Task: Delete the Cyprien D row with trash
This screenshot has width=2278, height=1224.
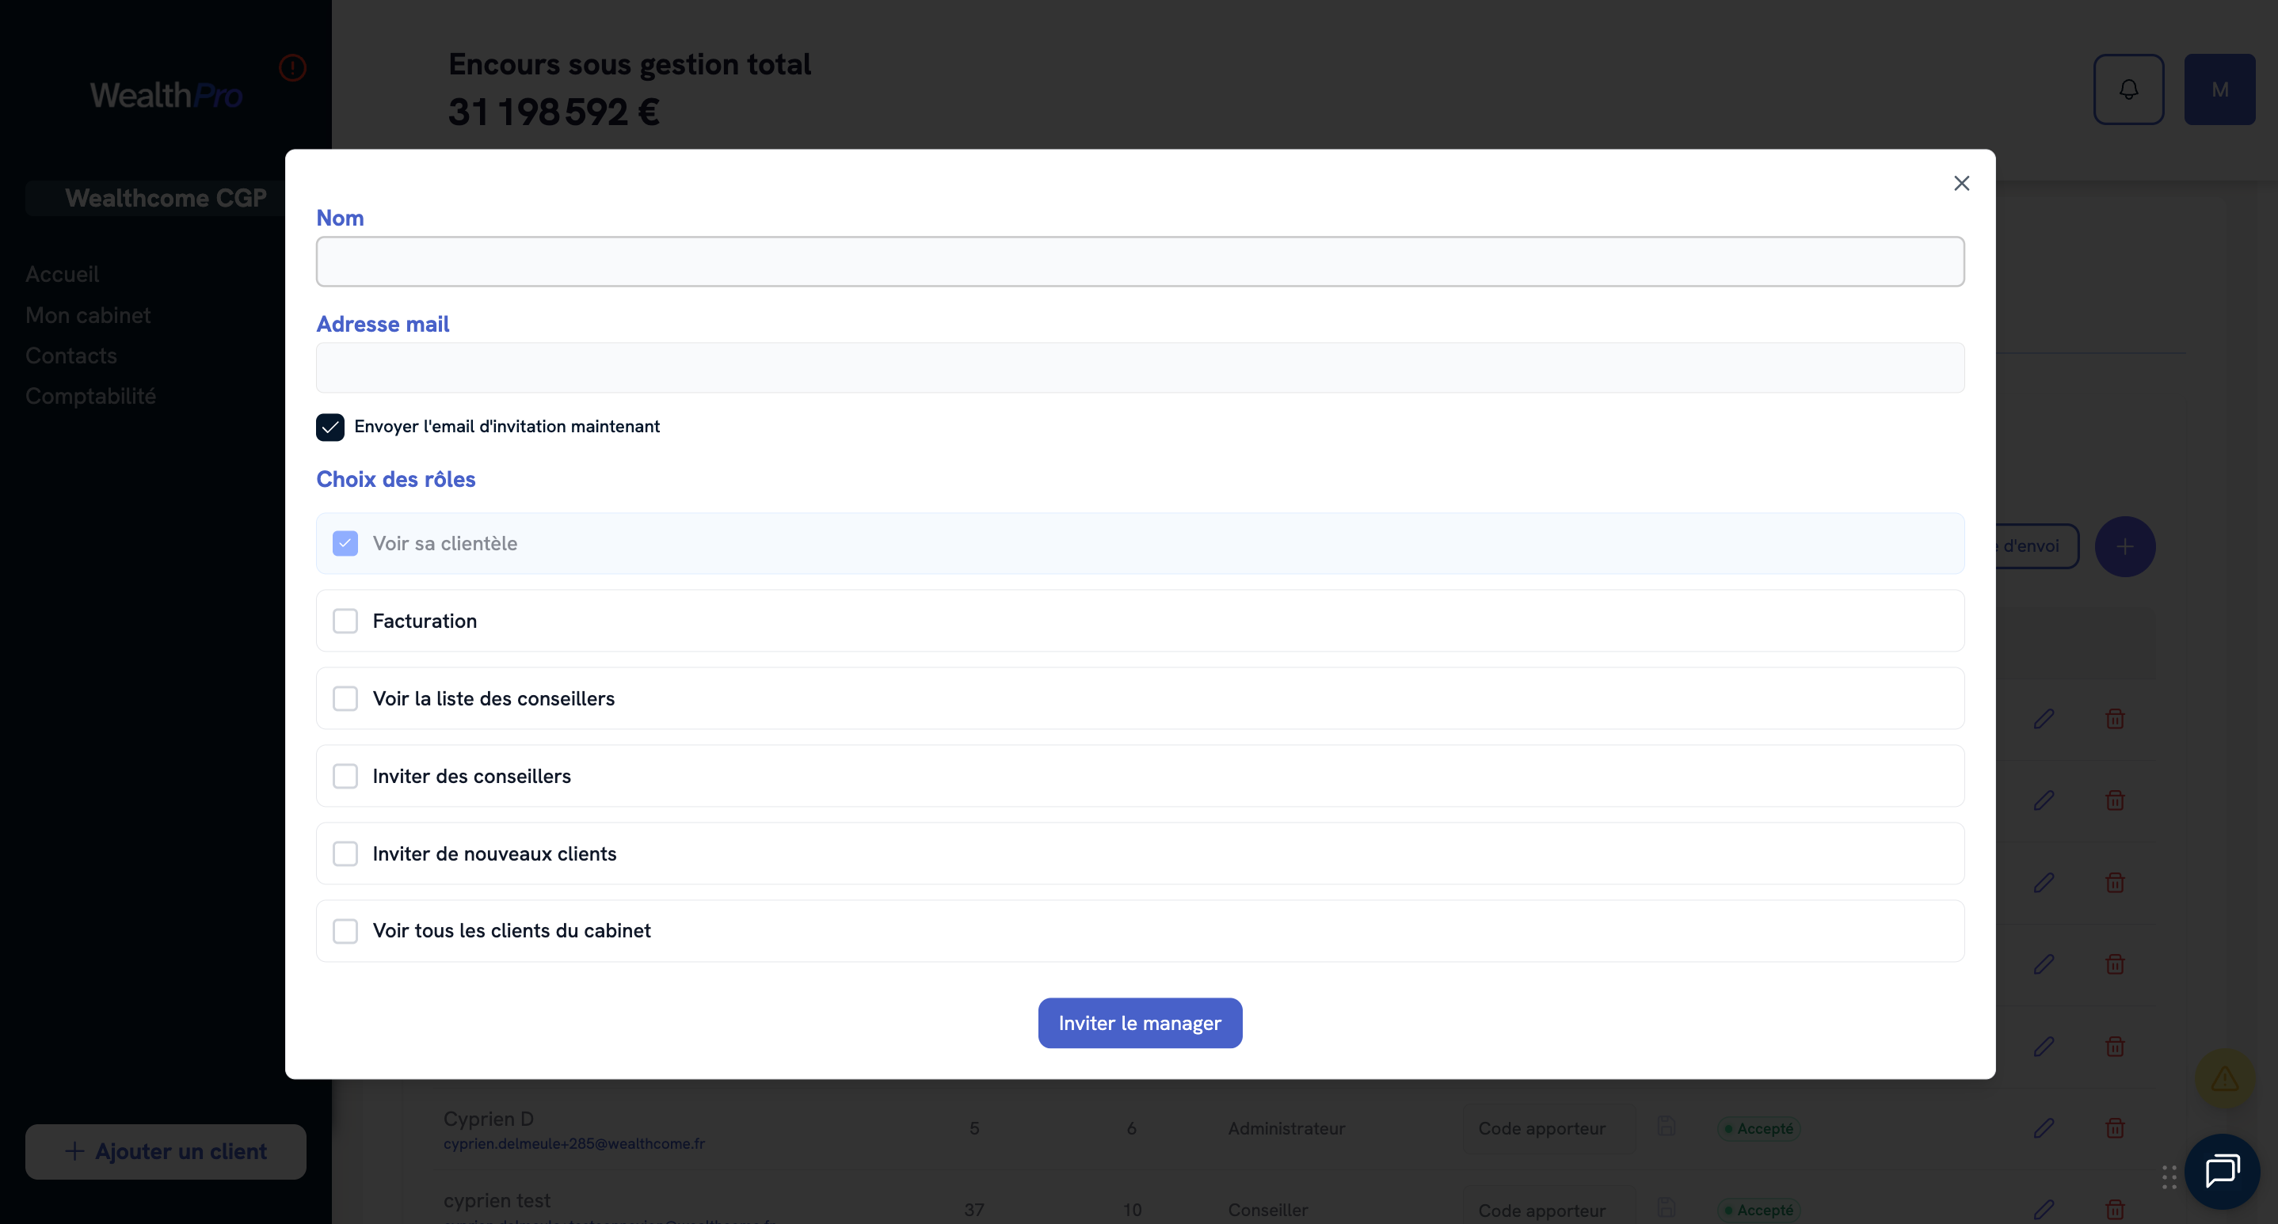Action: point(2114,1127)
